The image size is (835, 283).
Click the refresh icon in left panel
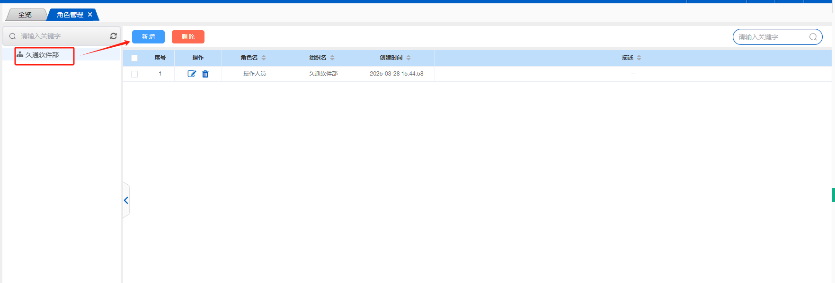click(114, 36)
